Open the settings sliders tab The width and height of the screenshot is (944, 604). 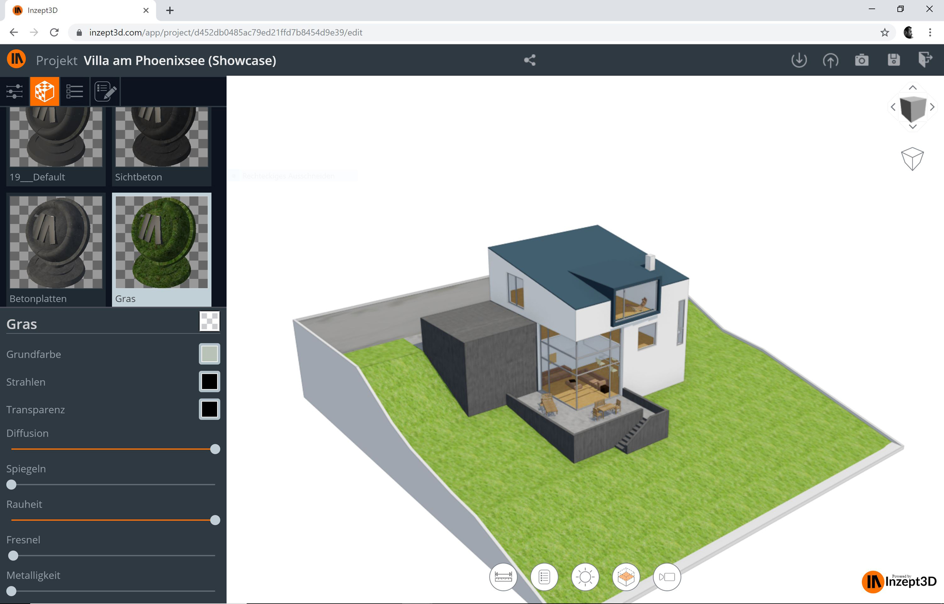tap(15, 91)
